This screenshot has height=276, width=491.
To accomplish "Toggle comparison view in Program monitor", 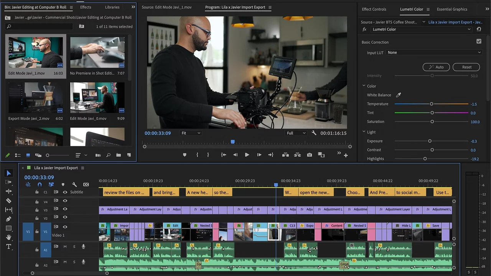I will (x=321, y=155).
